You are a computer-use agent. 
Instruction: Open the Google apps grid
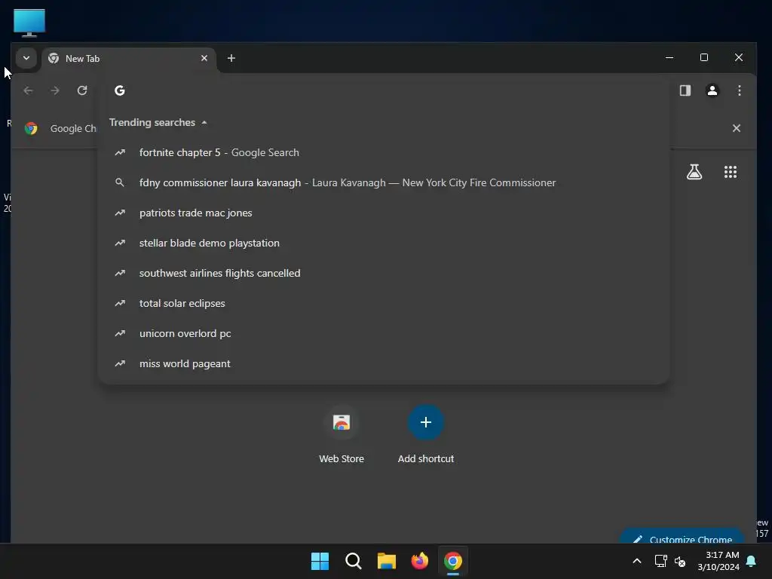click(730, 172)
